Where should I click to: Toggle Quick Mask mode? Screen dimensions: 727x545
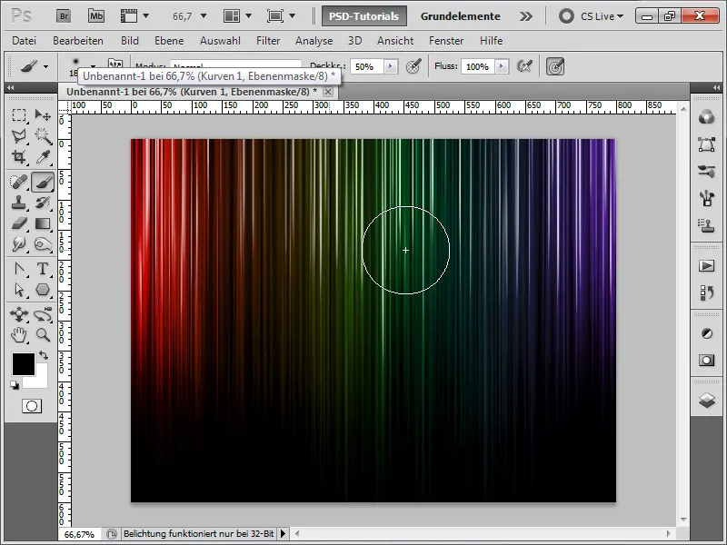(32, 406)
